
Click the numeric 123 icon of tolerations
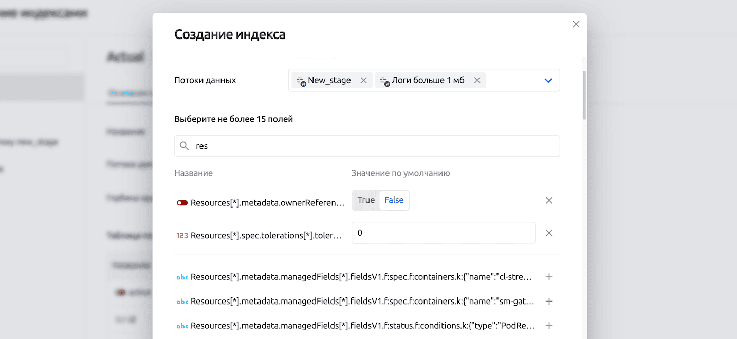[182, 236]
